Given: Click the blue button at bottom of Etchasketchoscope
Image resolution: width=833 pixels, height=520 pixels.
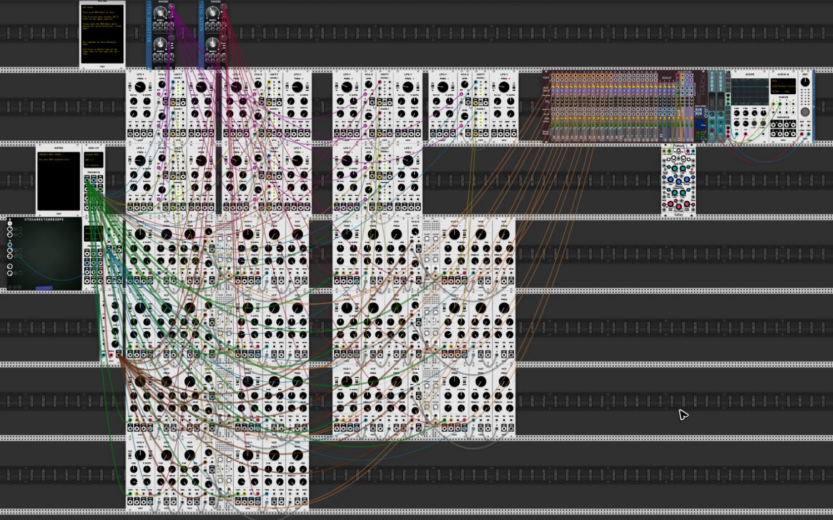Looking at the screenshot, I should (44, 288).
